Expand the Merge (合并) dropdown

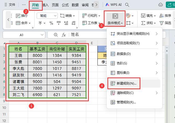click(x=23, y=23)
